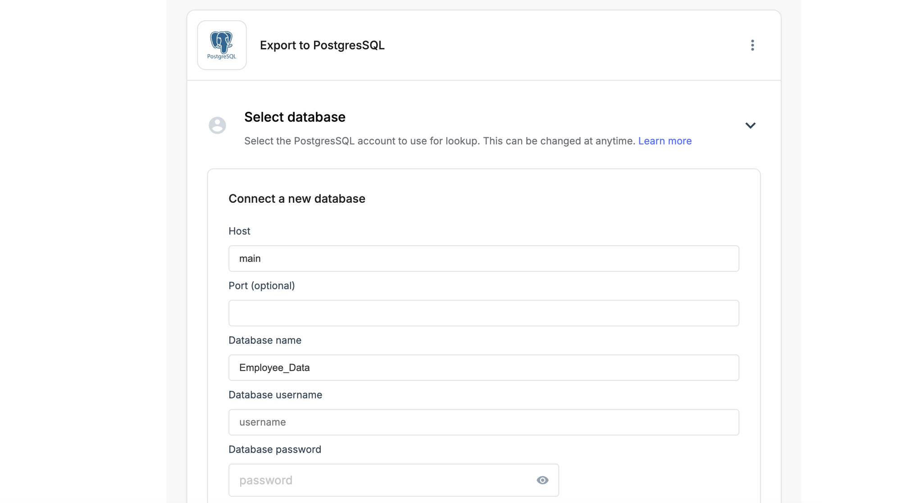This screenshot has height=503, width=901.
Task: Click the Select database heading
Action: click(x=295, y=117)
